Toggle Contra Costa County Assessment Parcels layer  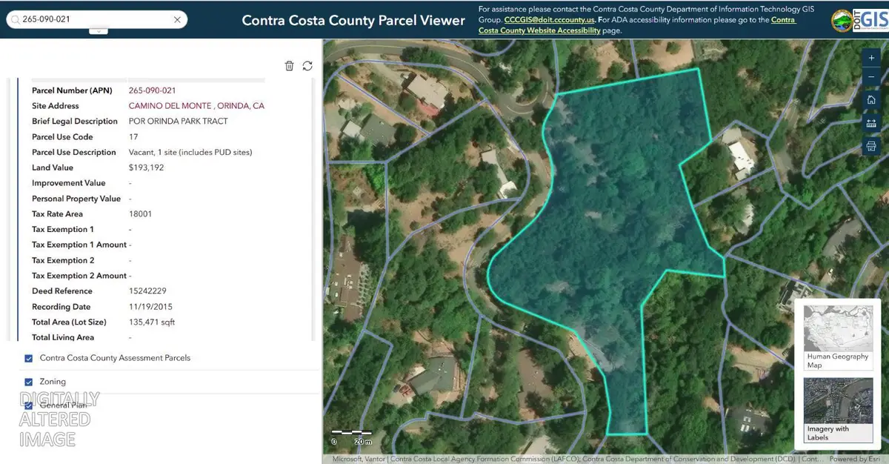(29, 358)
